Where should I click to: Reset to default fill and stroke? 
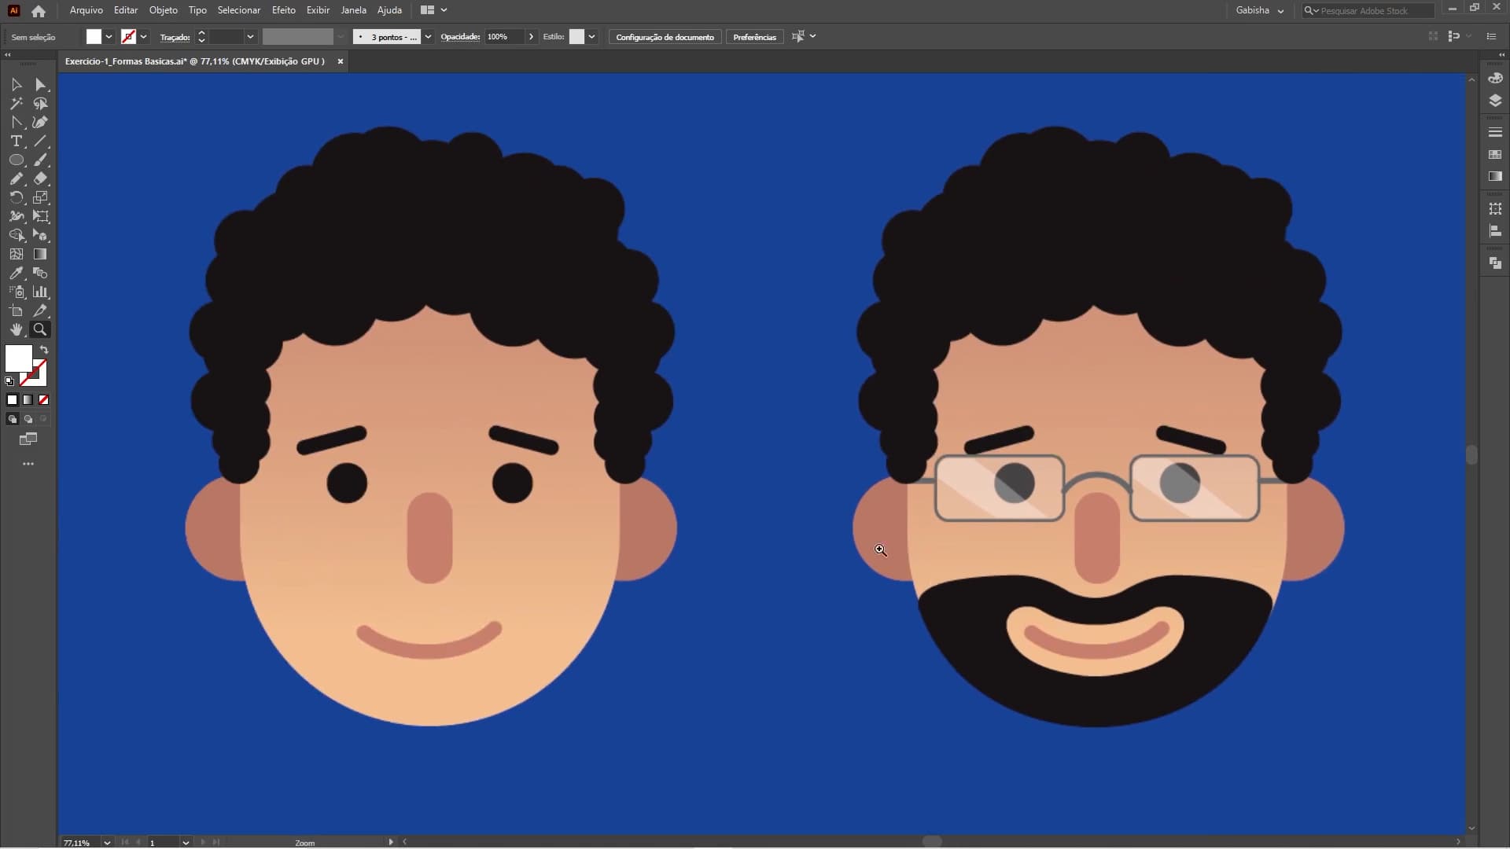(9, 381)
